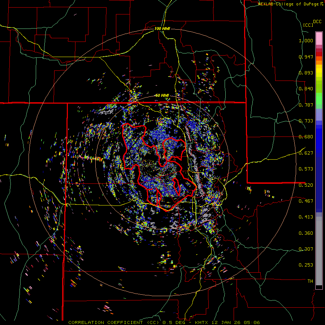Click the TH threshold label on legend
The width and height of the screenshot is (325, 325).
[310, 281]
